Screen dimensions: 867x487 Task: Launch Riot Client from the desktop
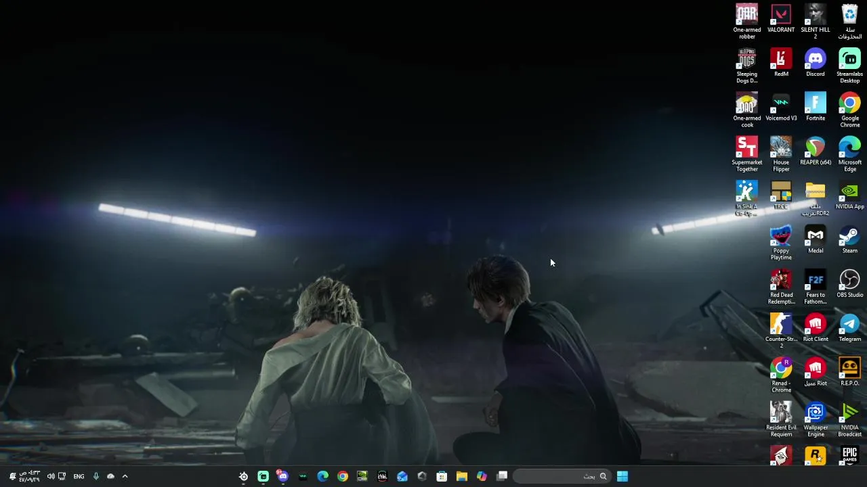coord(815,327)
